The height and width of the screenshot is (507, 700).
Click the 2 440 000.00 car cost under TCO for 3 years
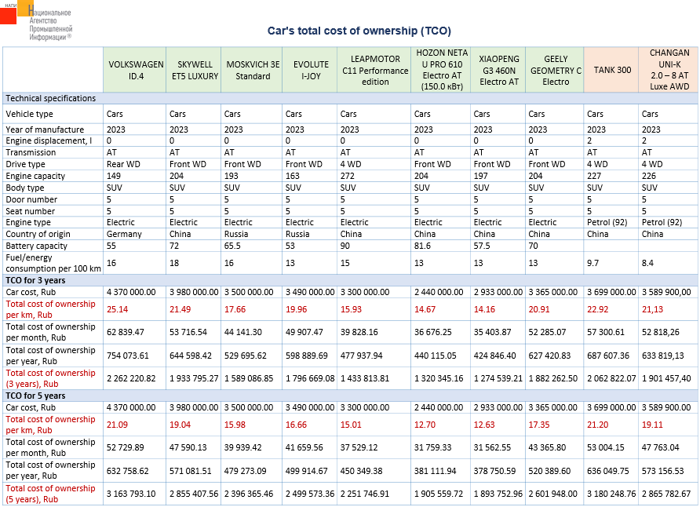439,292
